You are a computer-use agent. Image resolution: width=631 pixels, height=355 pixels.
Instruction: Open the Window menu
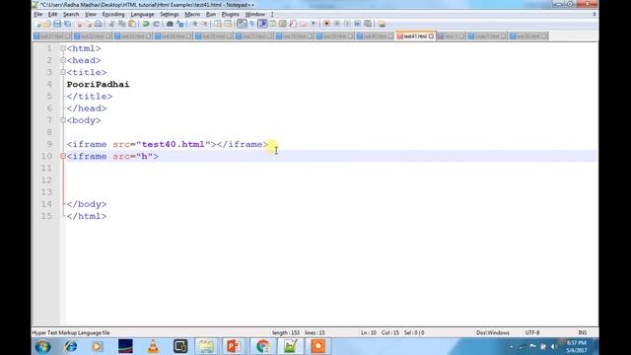[254, 14]
